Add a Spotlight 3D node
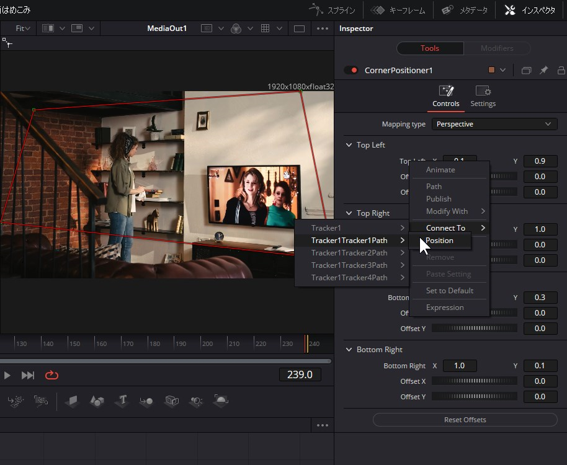Viewport: 567px width, 465px height. [196, 401]
